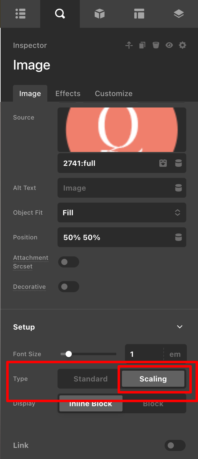Select the Standard type button

point(90,379)
